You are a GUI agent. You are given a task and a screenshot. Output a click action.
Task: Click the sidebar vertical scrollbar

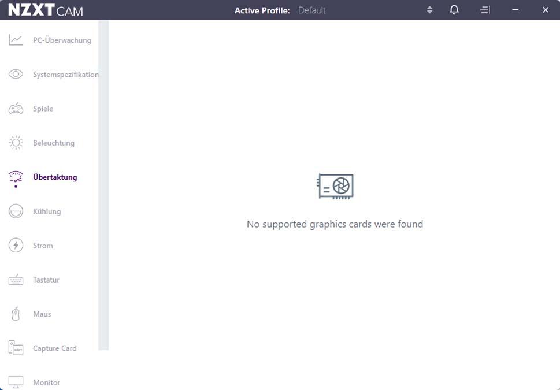pos(103,185)
